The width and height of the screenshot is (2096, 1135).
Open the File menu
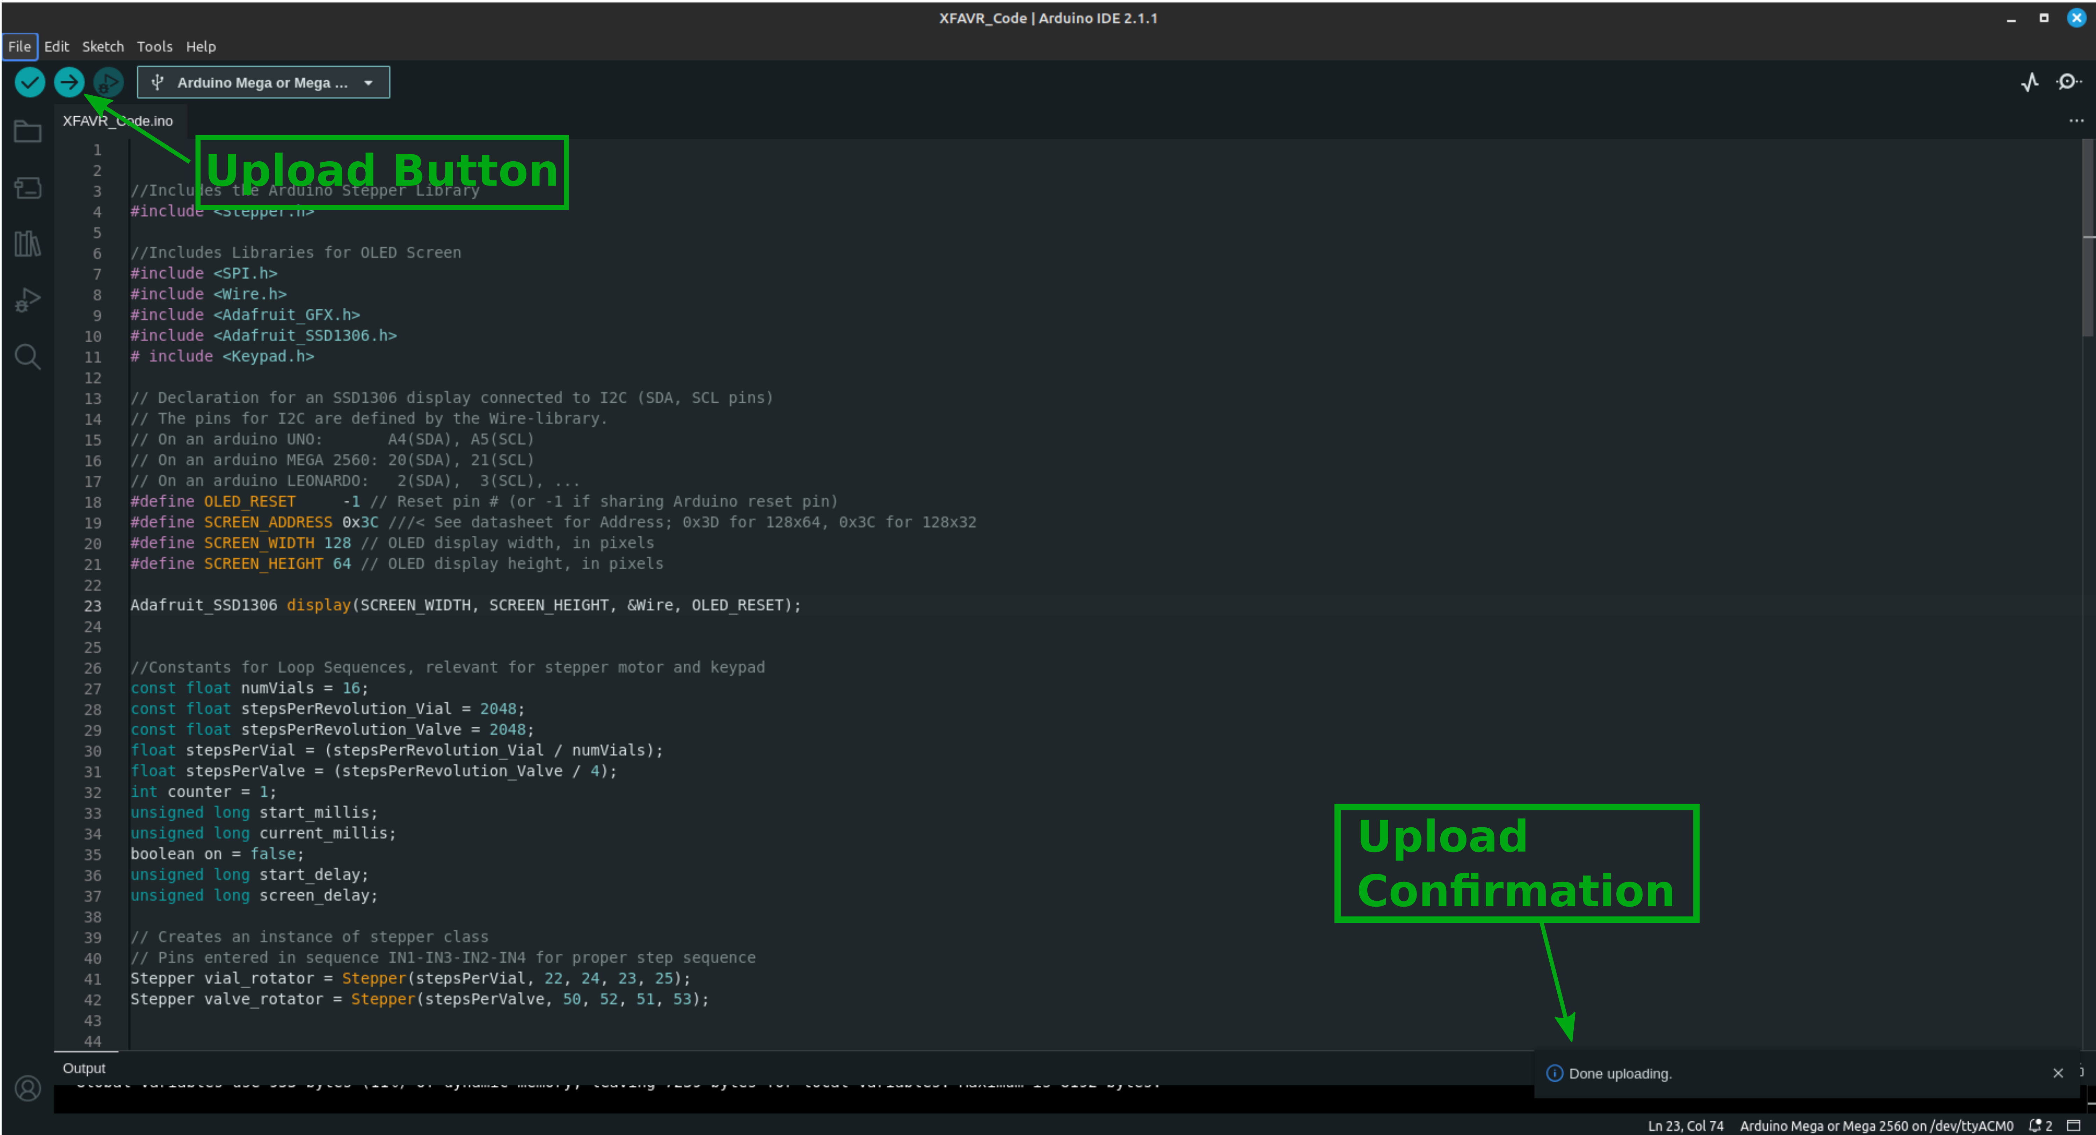[20, 46]
